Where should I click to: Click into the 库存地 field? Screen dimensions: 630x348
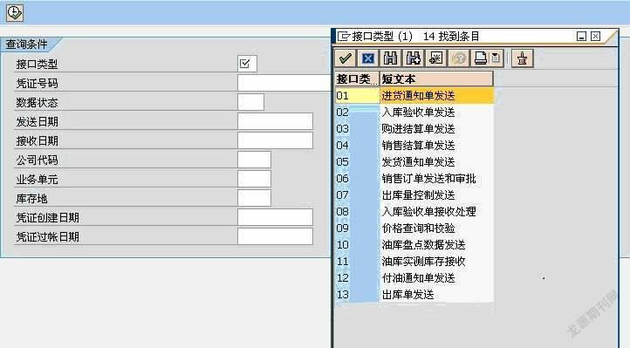tap(254, 198)
